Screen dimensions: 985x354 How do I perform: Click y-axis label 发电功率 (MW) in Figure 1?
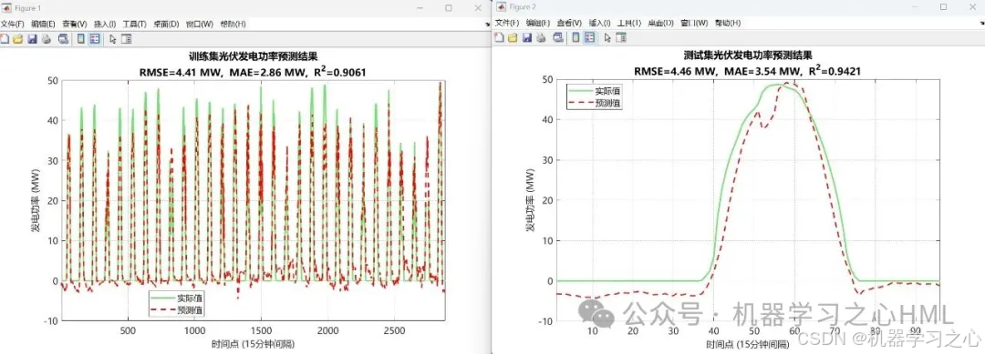point(36,200)
